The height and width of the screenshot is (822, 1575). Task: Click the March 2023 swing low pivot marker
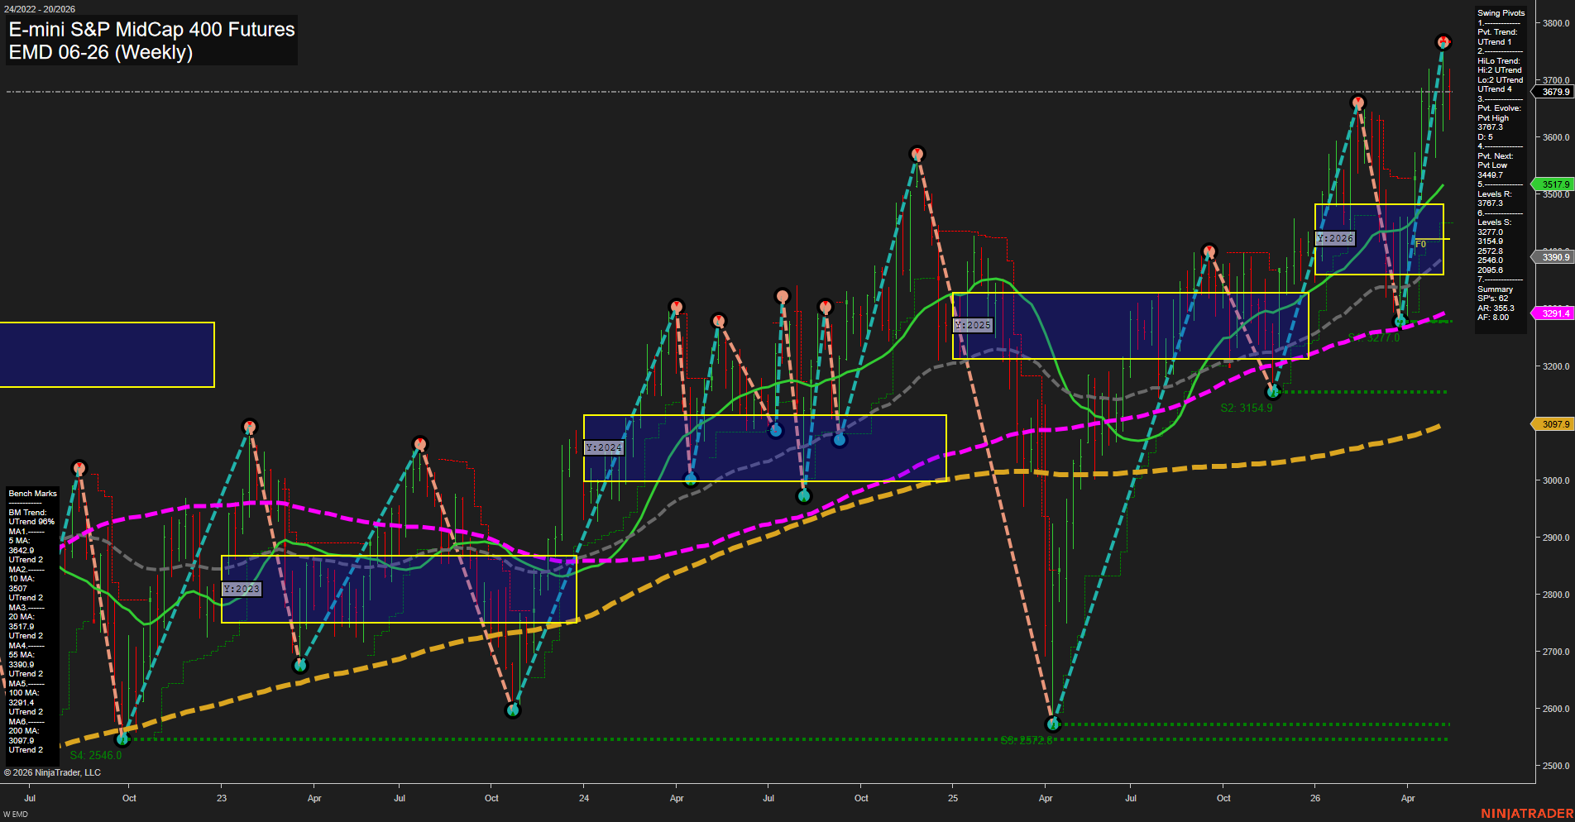point(300,666)
